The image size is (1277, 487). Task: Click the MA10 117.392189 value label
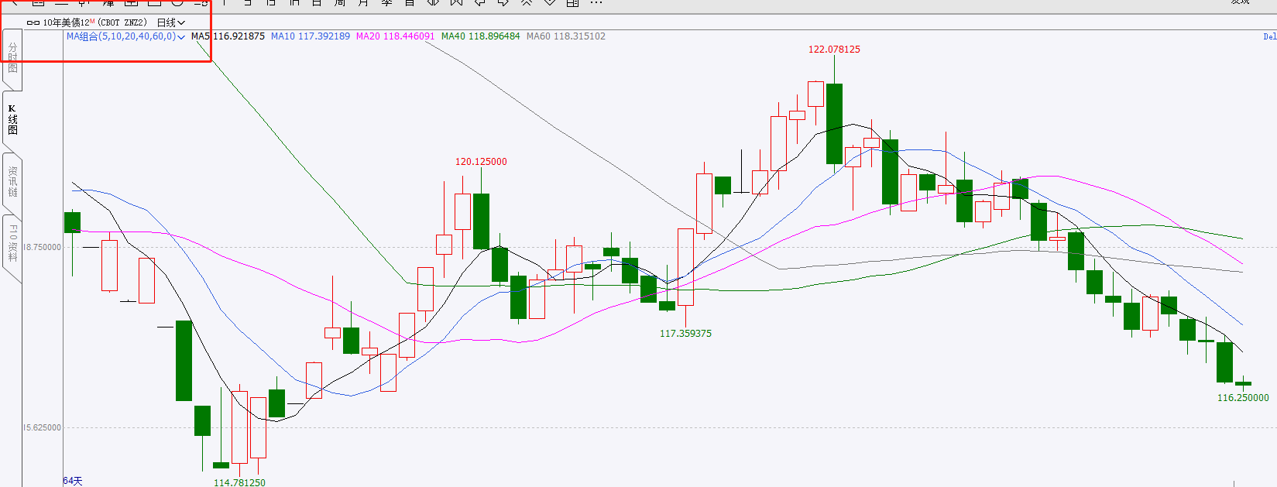[310, 36]
